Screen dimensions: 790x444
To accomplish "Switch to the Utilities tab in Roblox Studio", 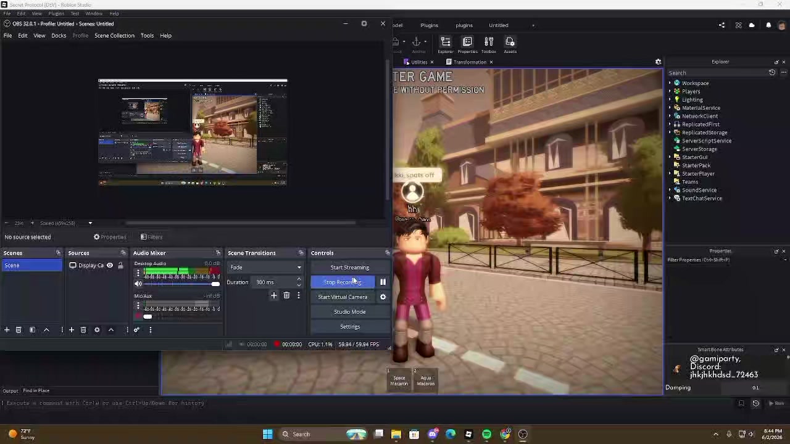I will tap(420, 62).
